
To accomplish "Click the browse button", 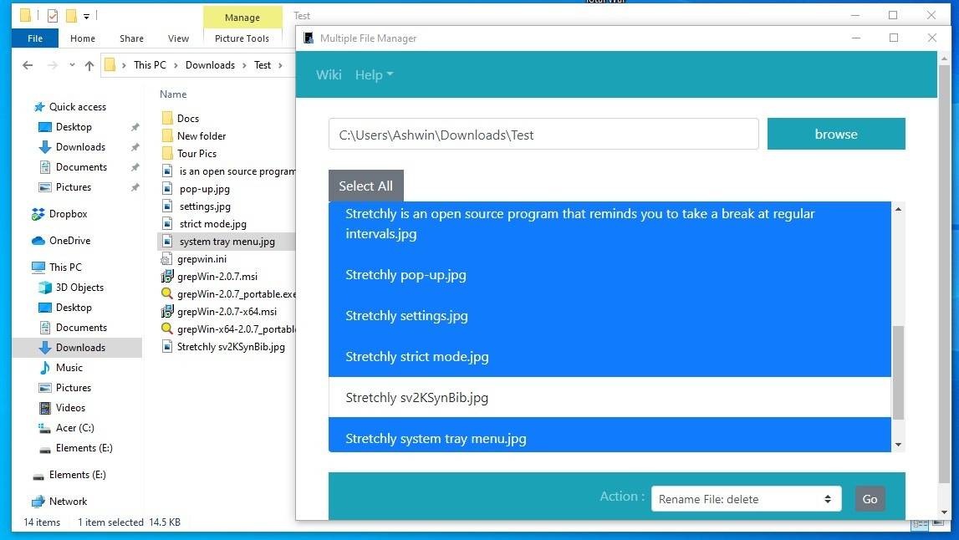I will 836,134.
